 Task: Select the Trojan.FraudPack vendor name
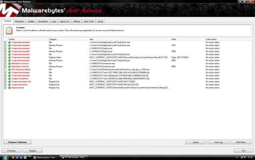20,78
